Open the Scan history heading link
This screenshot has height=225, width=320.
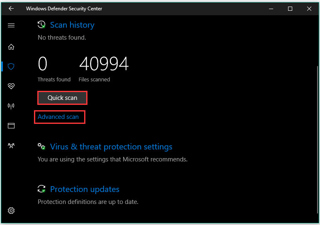[x=72, y=25]
